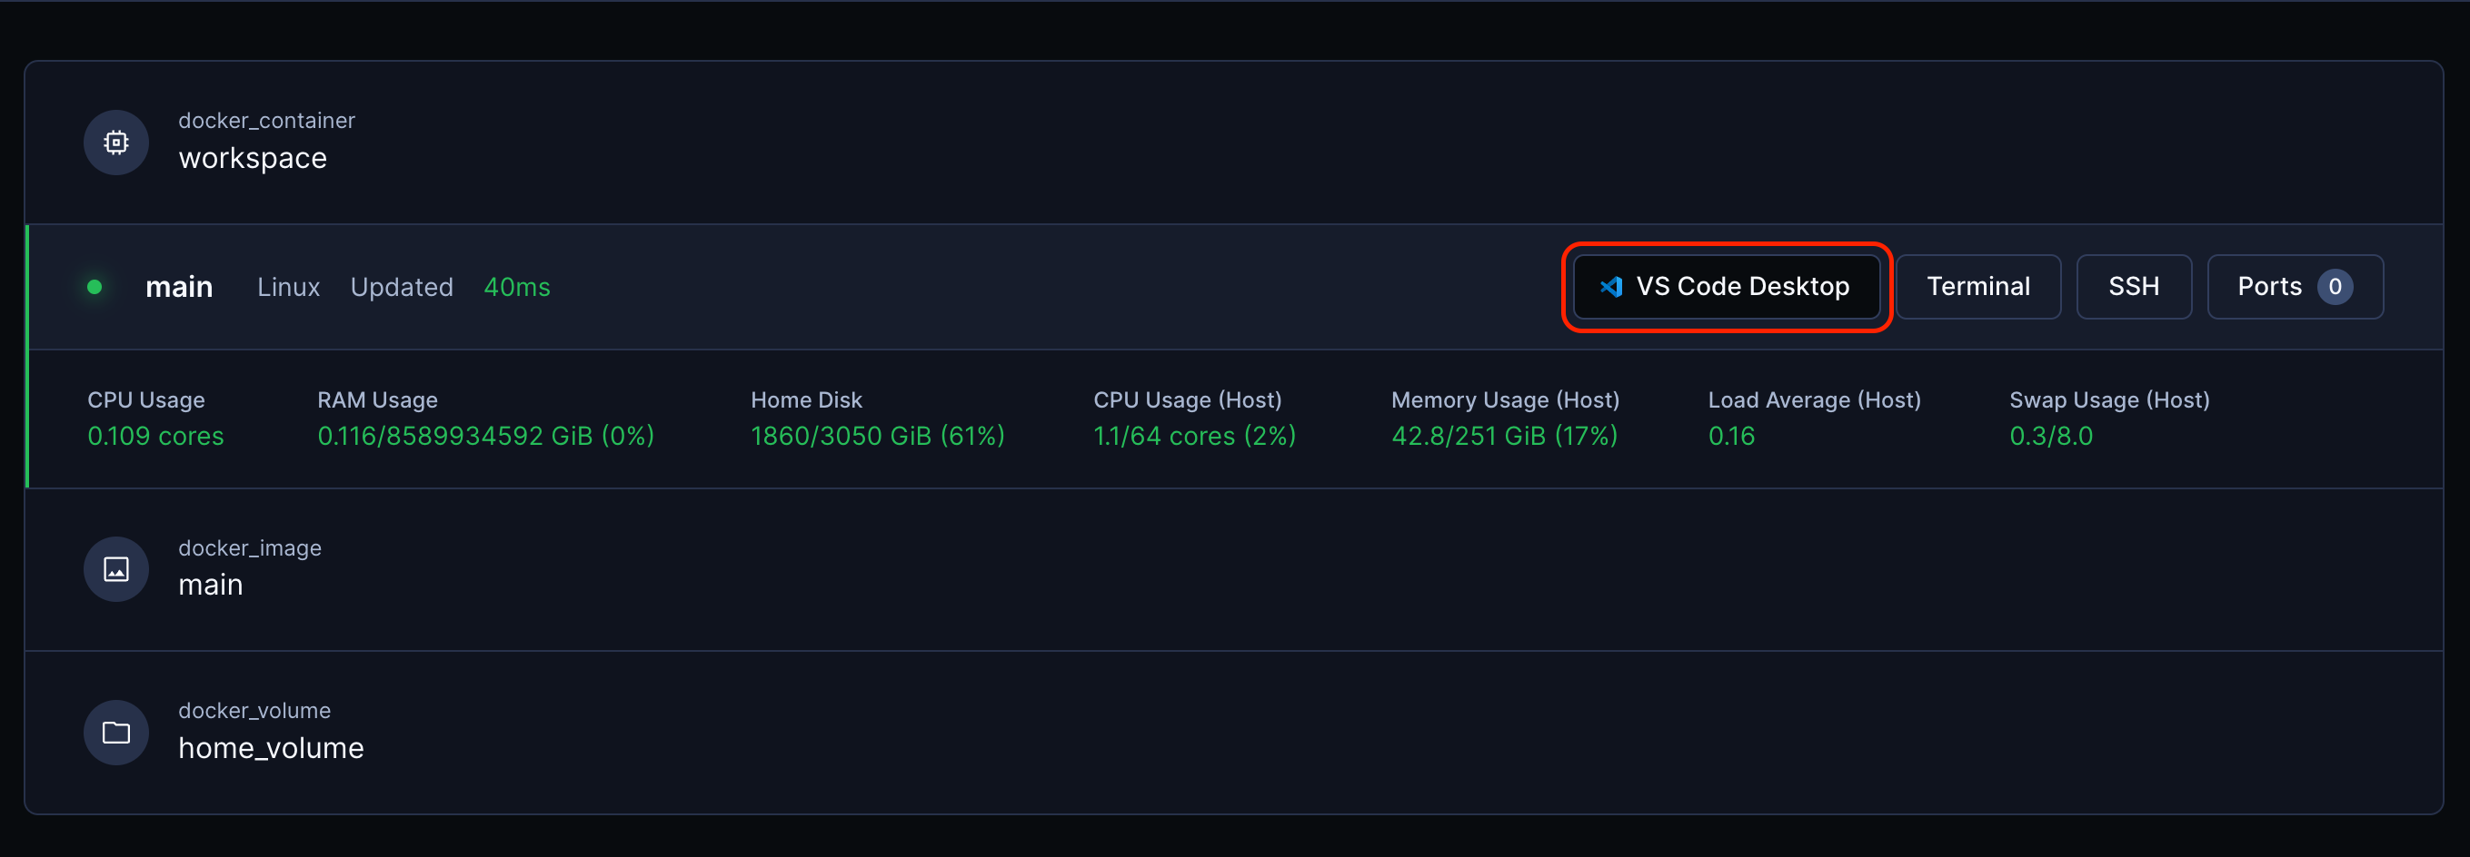Click the VS Code logo inside the button
Screen dimensions: 2470x857
pos(1613,285)
